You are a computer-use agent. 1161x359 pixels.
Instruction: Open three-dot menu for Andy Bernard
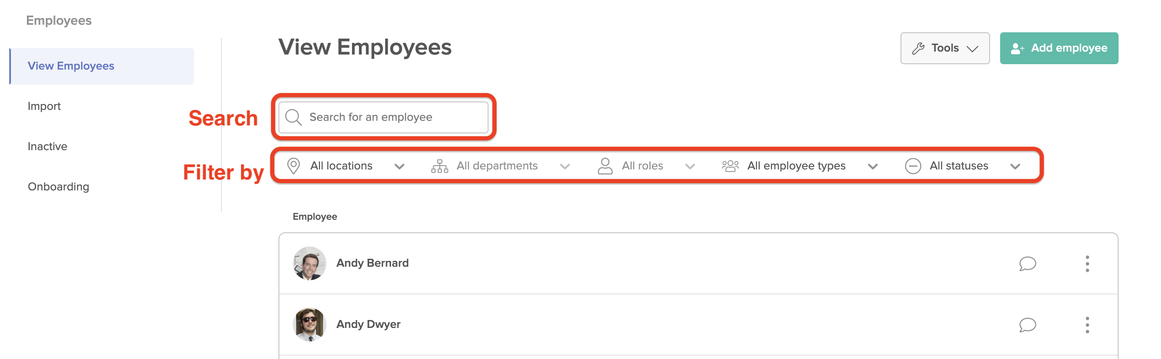(1087, 264)
